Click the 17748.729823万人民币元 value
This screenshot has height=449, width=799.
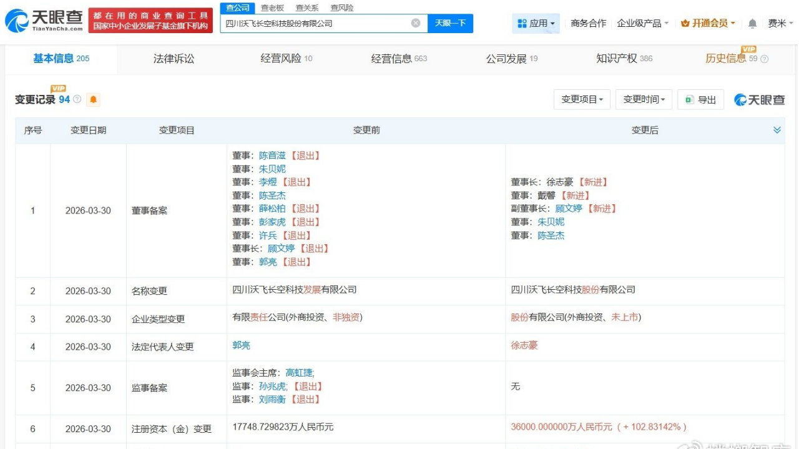click(283, 427)
